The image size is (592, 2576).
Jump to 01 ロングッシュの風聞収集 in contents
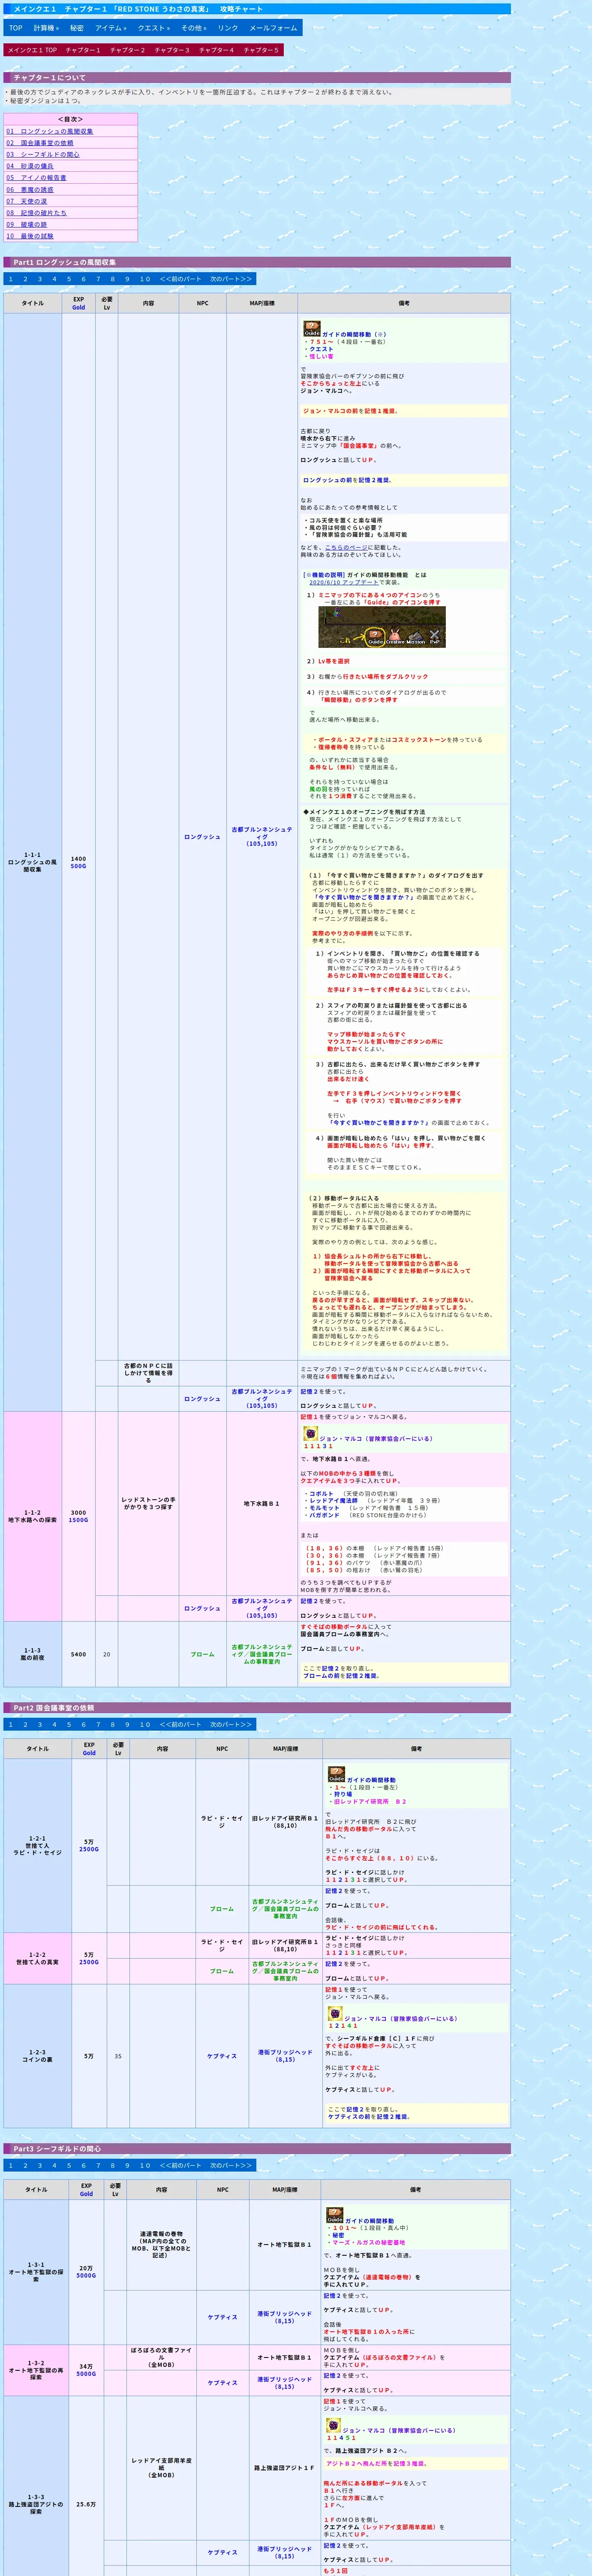coord(50,131)
